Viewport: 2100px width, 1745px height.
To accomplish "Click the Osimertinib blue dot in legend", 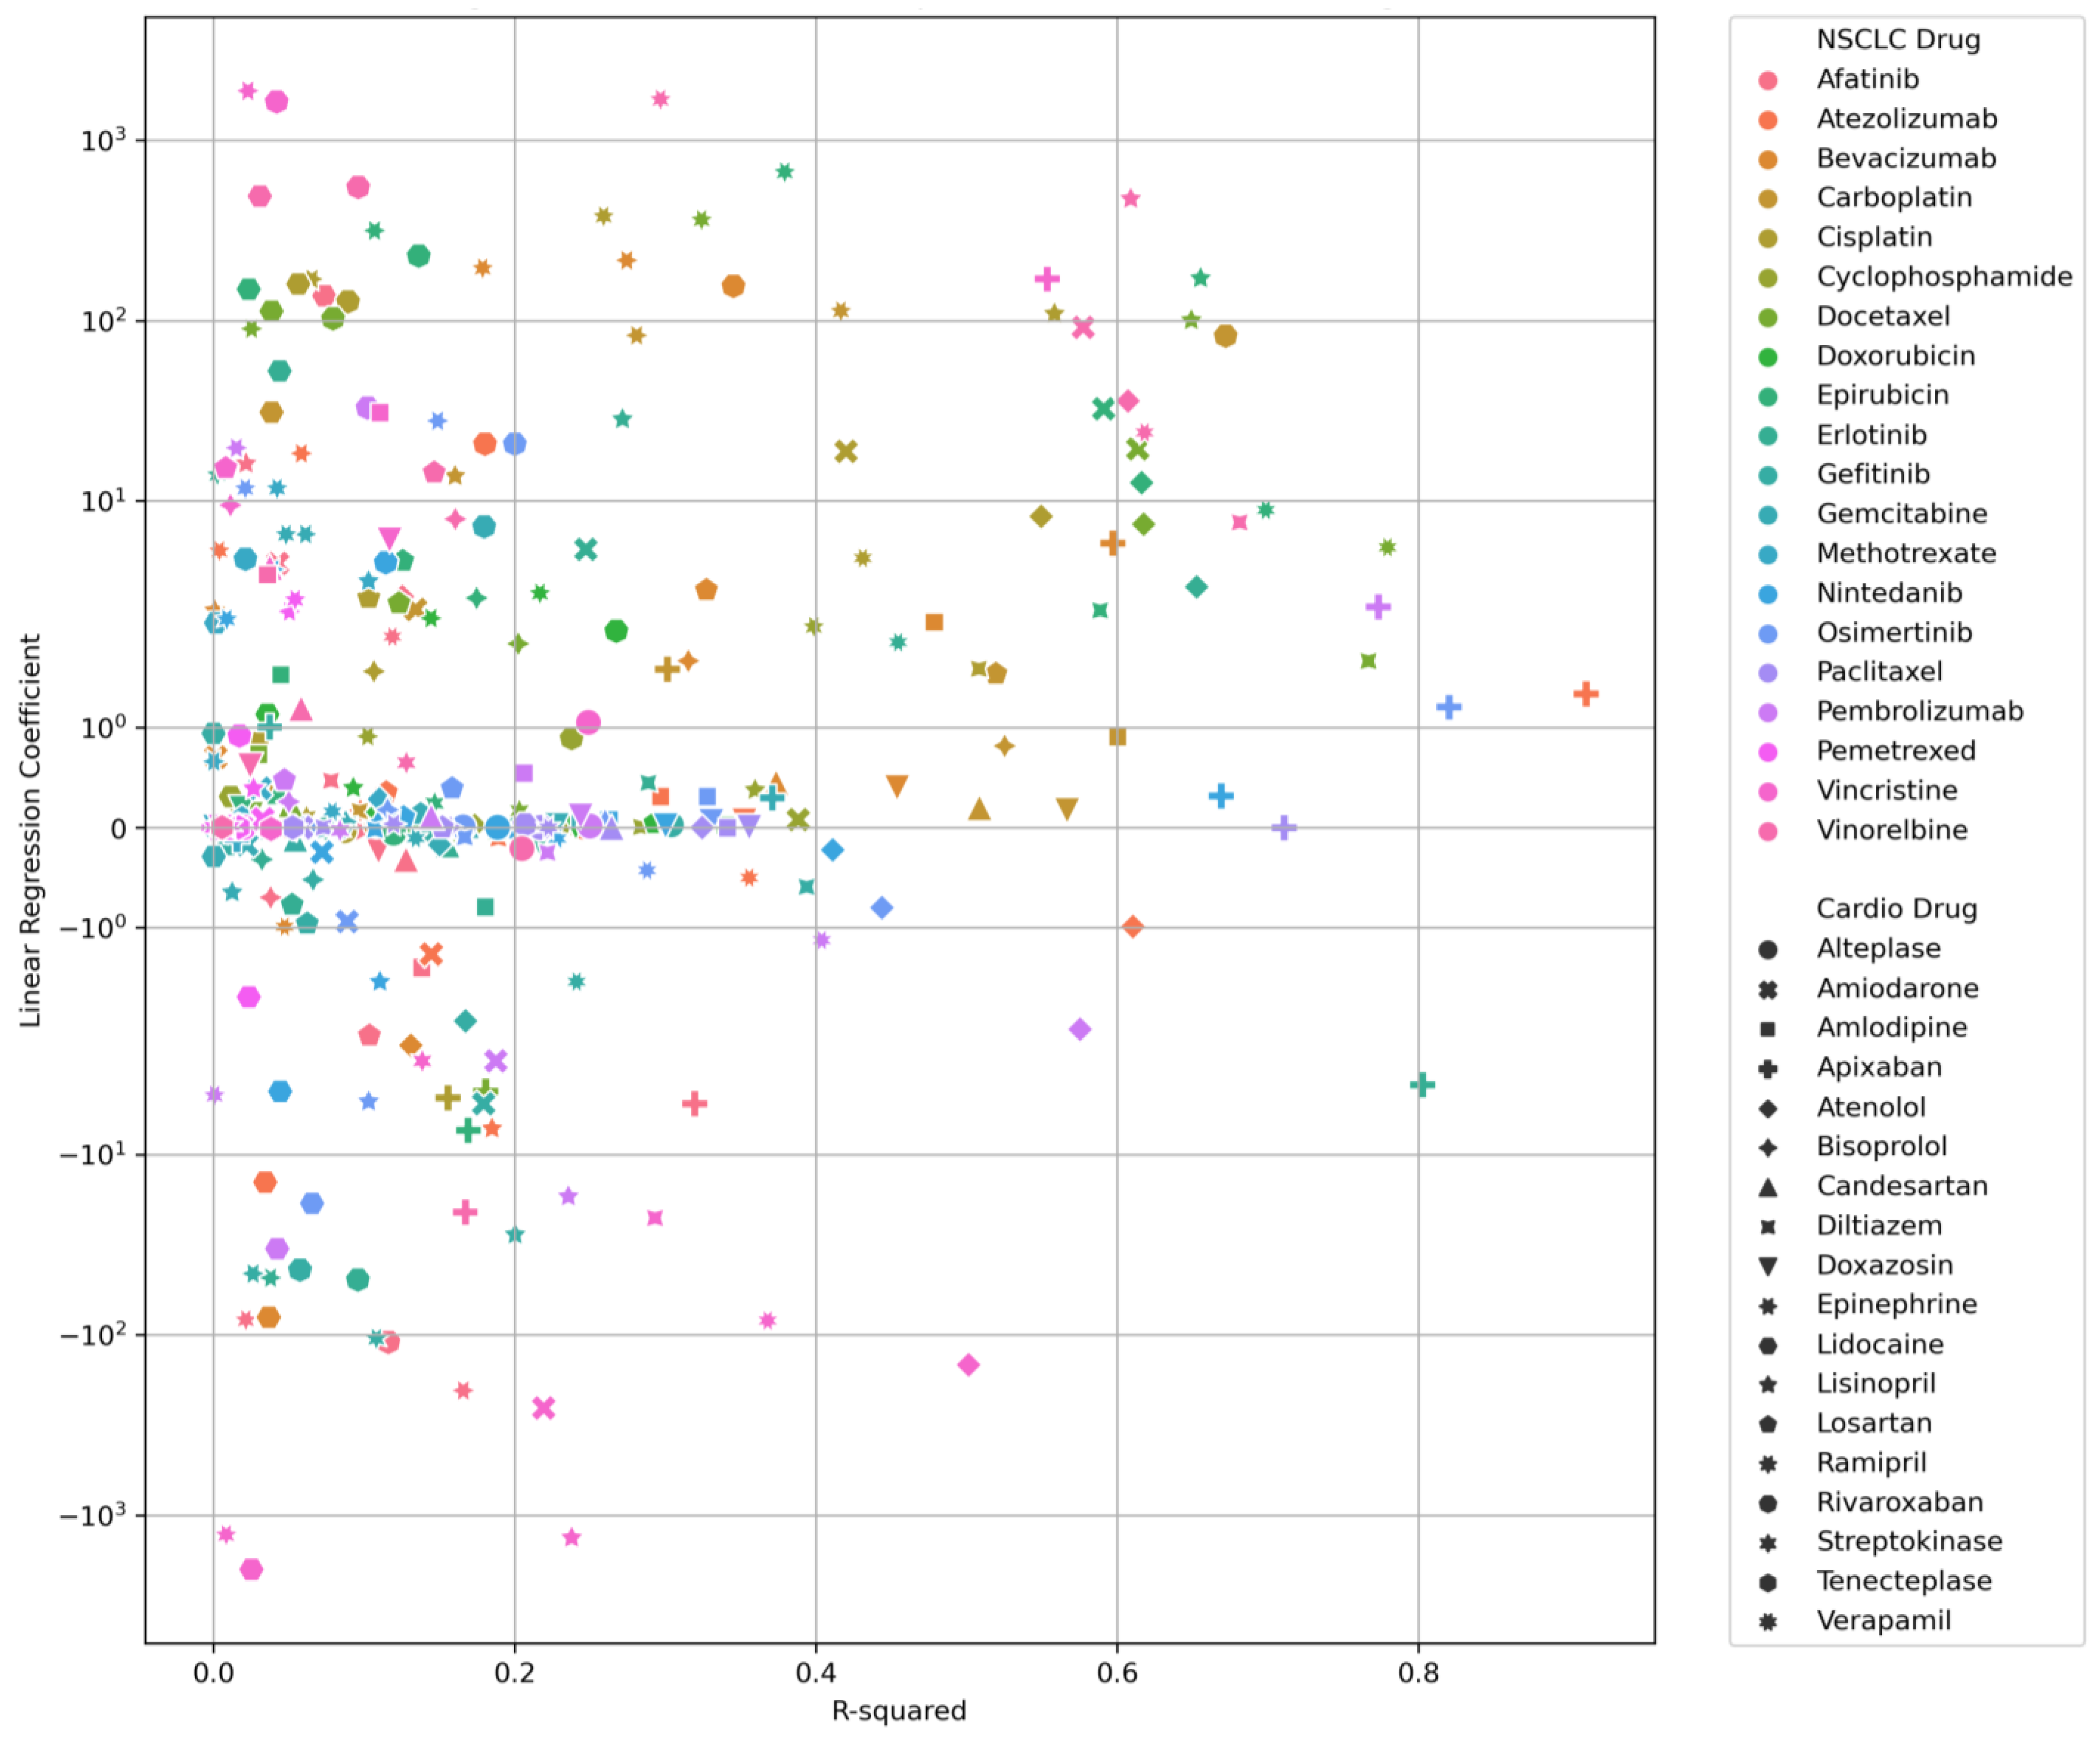I will [1767, 634].
